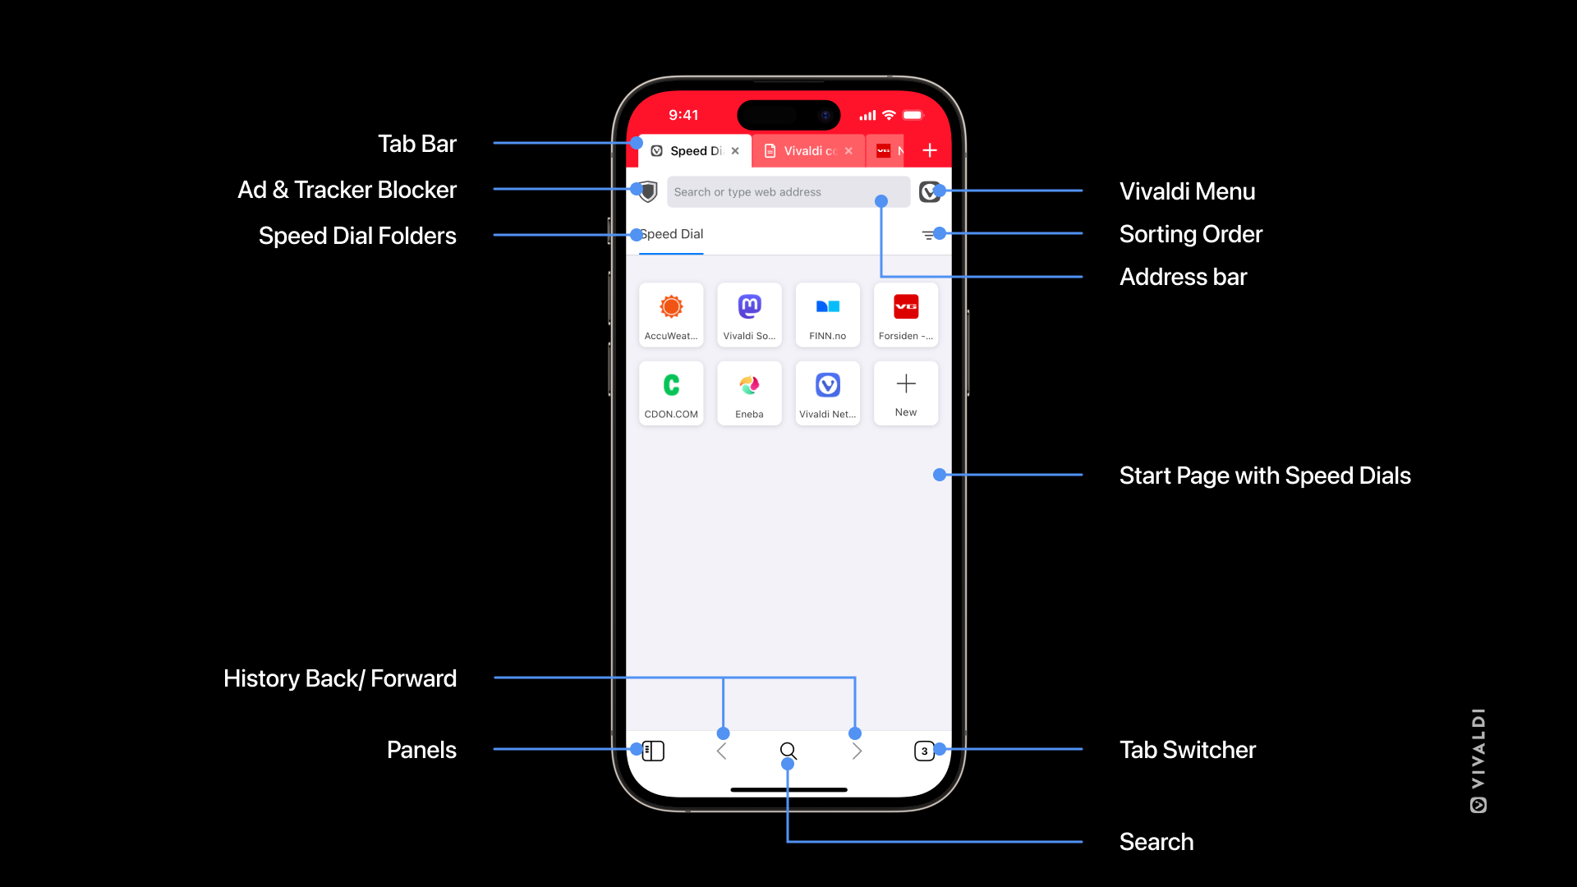Close the active Speed Di tab
Viewport: 1577px width, 887px height.
point(735,150)
